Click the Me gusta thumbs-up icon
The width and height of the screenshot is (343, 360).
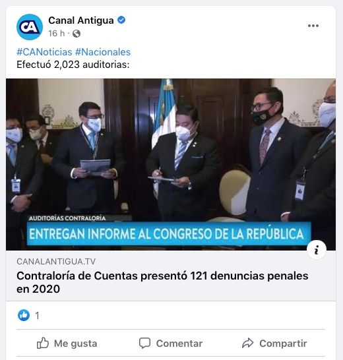click(43, 344)
